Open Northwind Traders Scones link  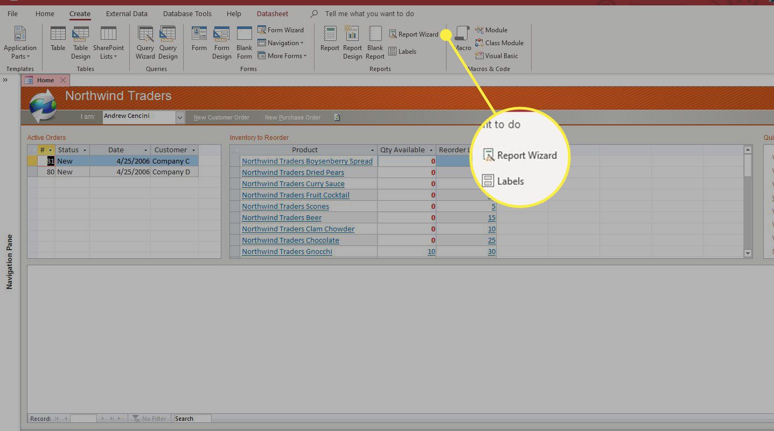click(x=285, y=206)
